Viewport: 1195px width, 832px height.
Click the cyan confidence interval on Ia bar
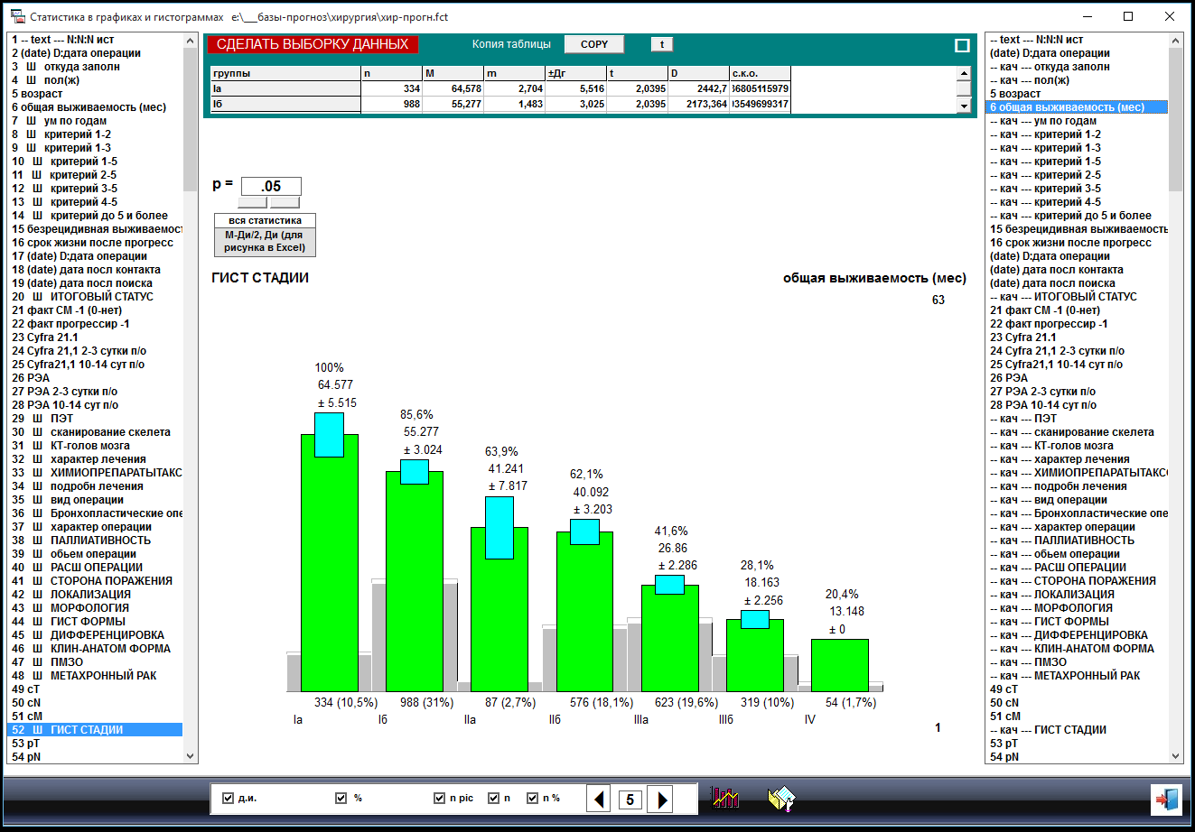329,435
